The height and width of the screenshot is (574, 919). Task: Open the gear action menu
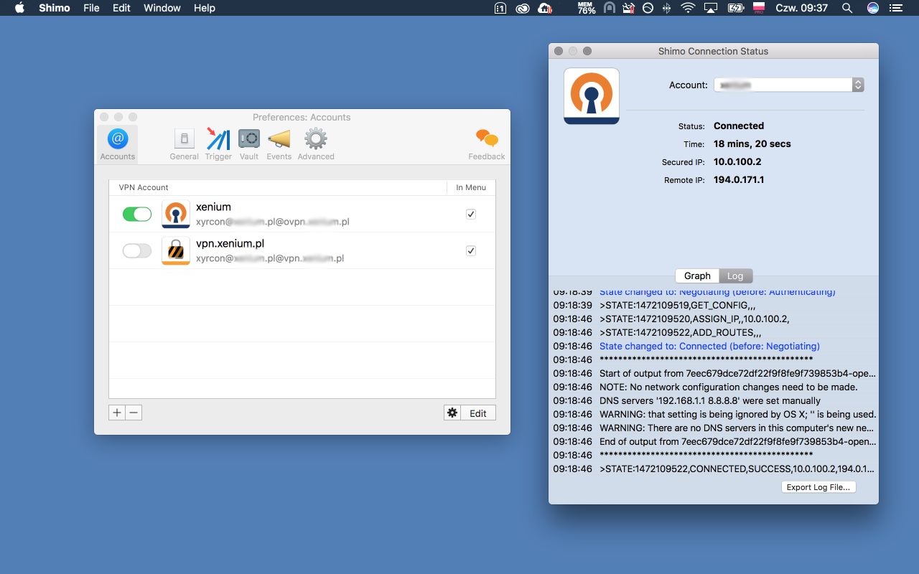[x=452, y=413]
